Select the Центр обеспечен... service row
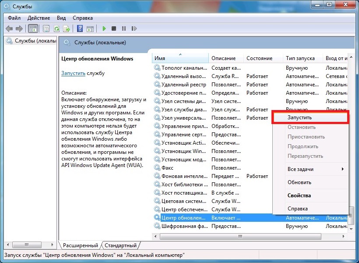 [x=212, y=210]
